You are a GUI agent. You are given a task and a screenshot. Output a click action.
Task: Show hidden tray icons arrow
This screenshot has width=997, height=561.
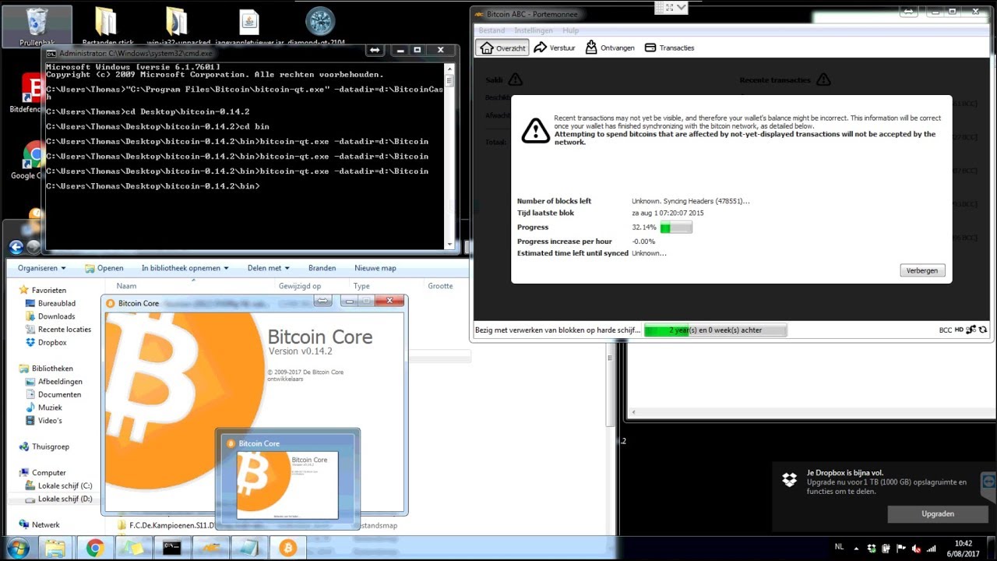pyautogui.click(x=856, y=548)
